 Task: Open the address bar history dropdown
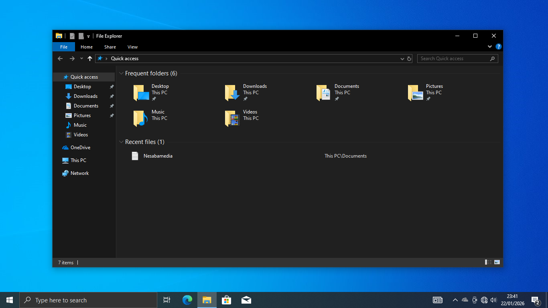click(402, 59)
